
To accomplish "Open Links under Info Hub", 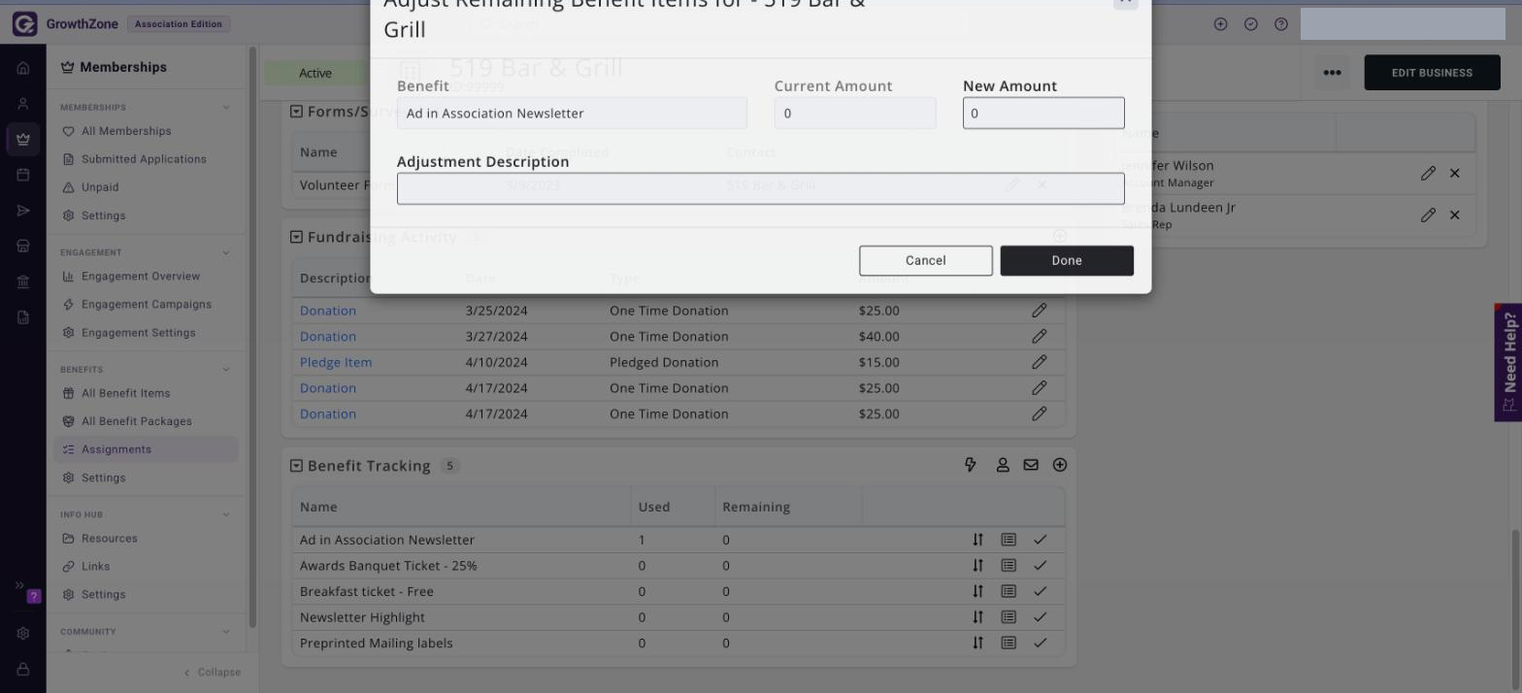I will pos(96,567).
